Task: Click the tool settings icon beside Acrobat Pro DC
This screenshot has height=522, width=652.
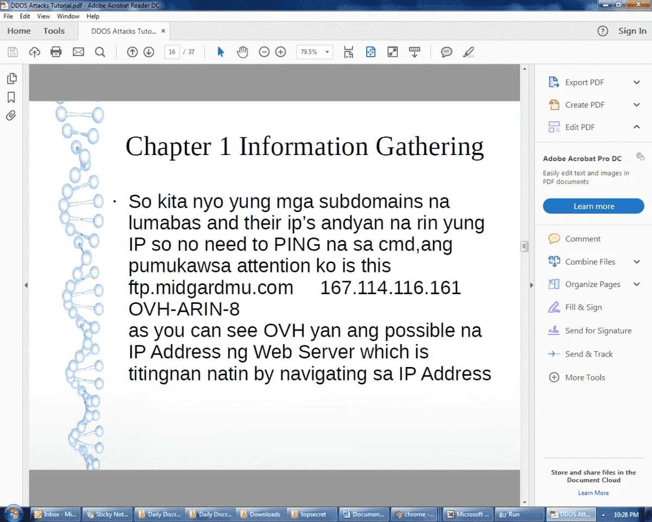Action: point(641,157)
